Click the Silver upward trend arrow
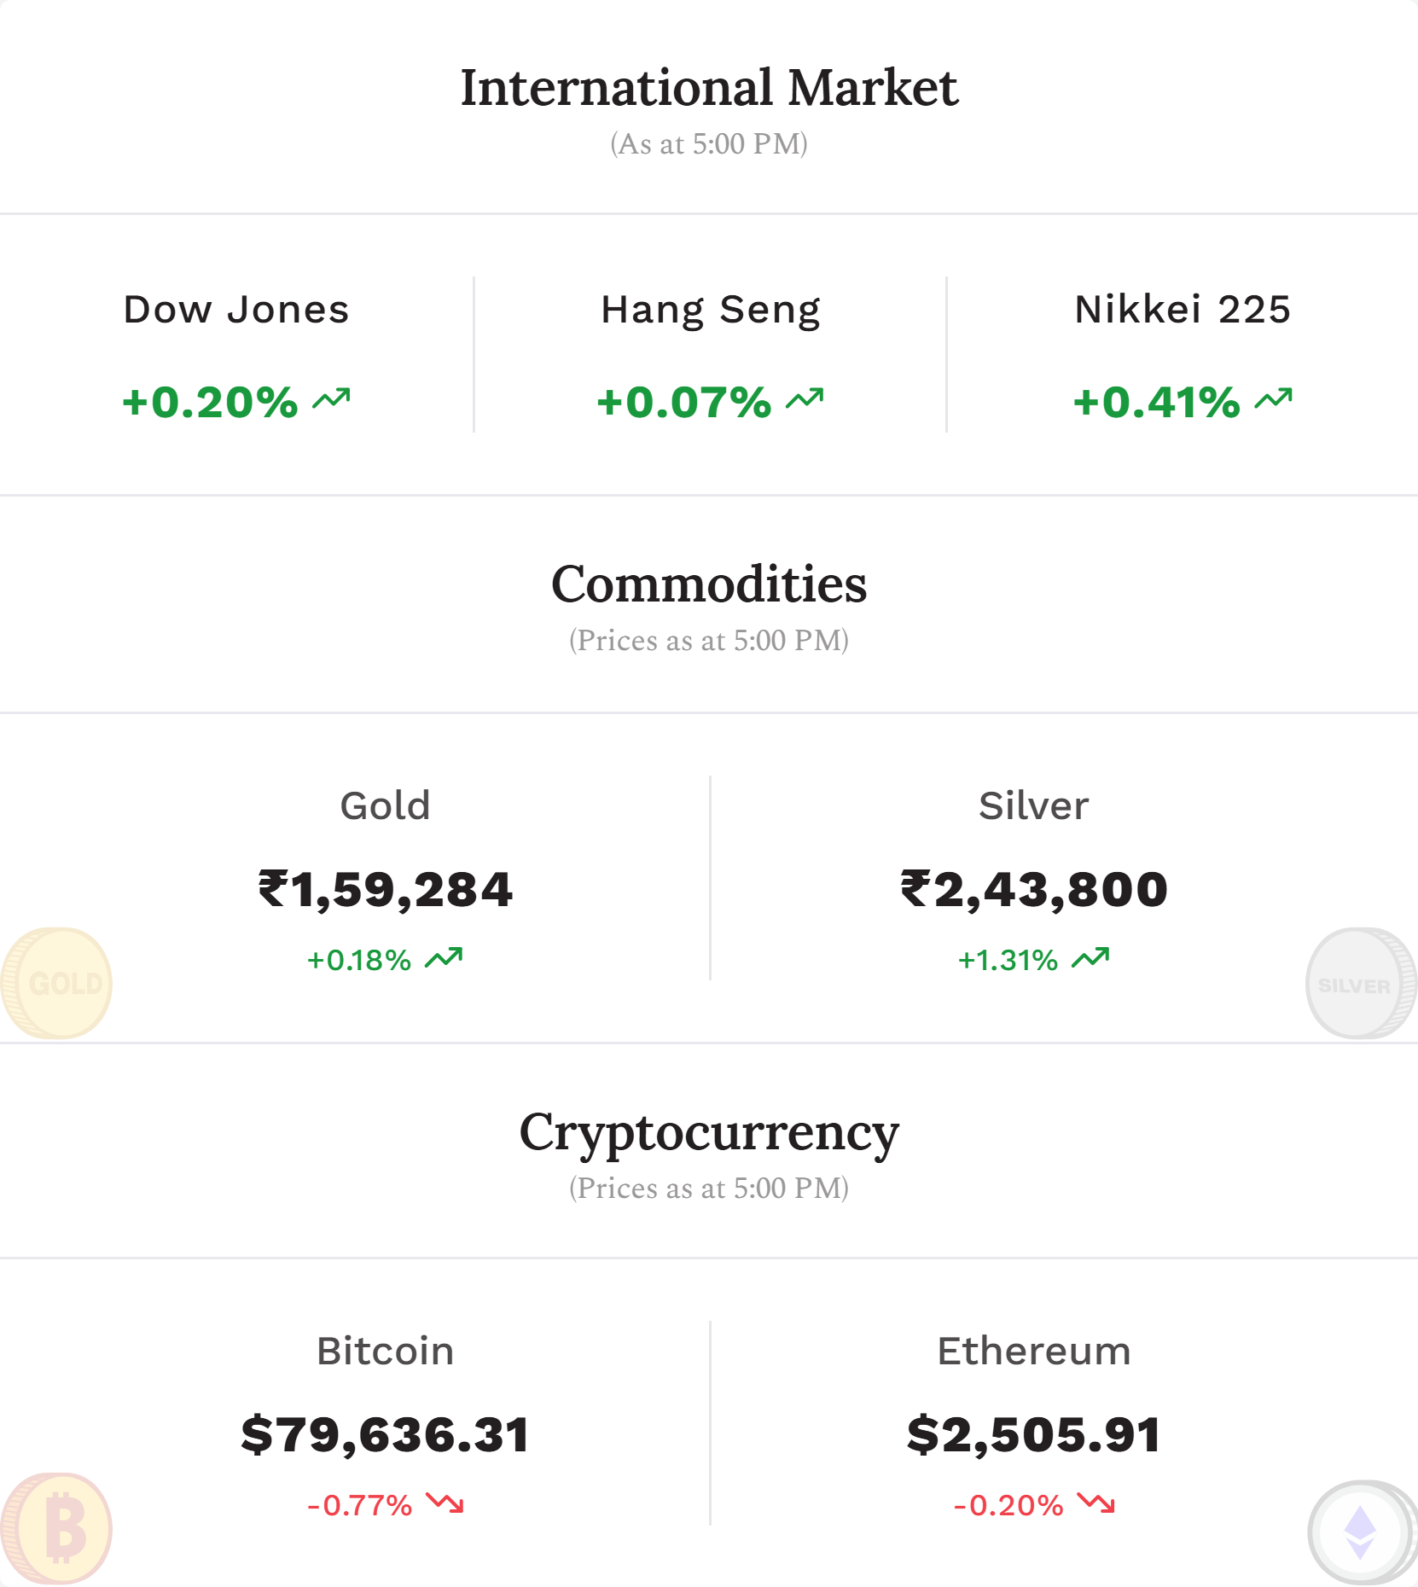The height and width of the screenshot is (1587, 1418). [1090, 958]
